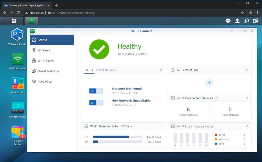The width and height of the screenshot is (262, 162).
Task: Click the blue Info legend swatch
Action: click(216, 144)
